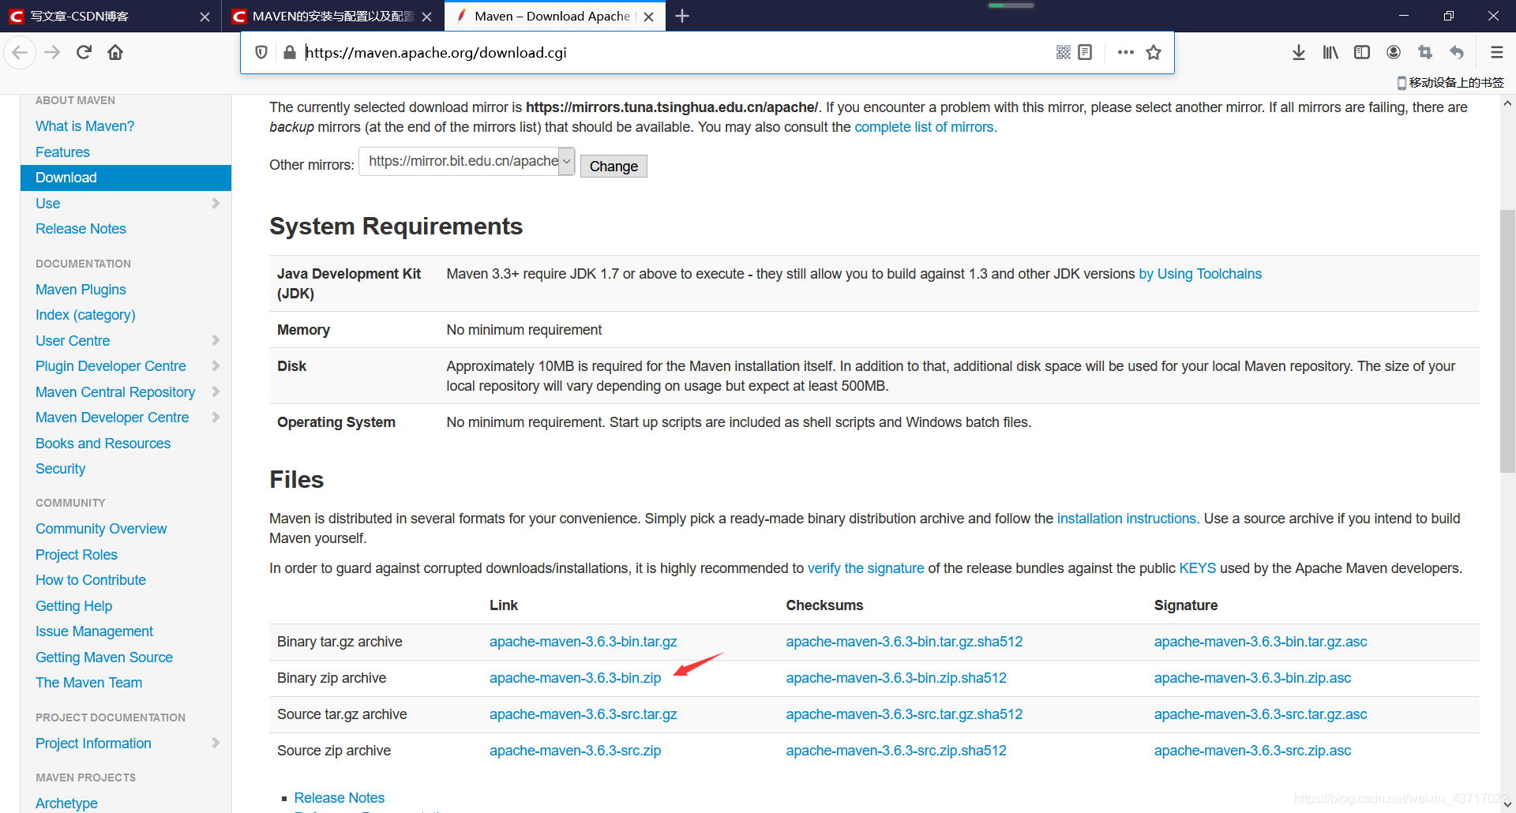The width and height of the screenshot is (1516, 813).
Task: Open Getting Maven Source link
Action: pos(104,658)
